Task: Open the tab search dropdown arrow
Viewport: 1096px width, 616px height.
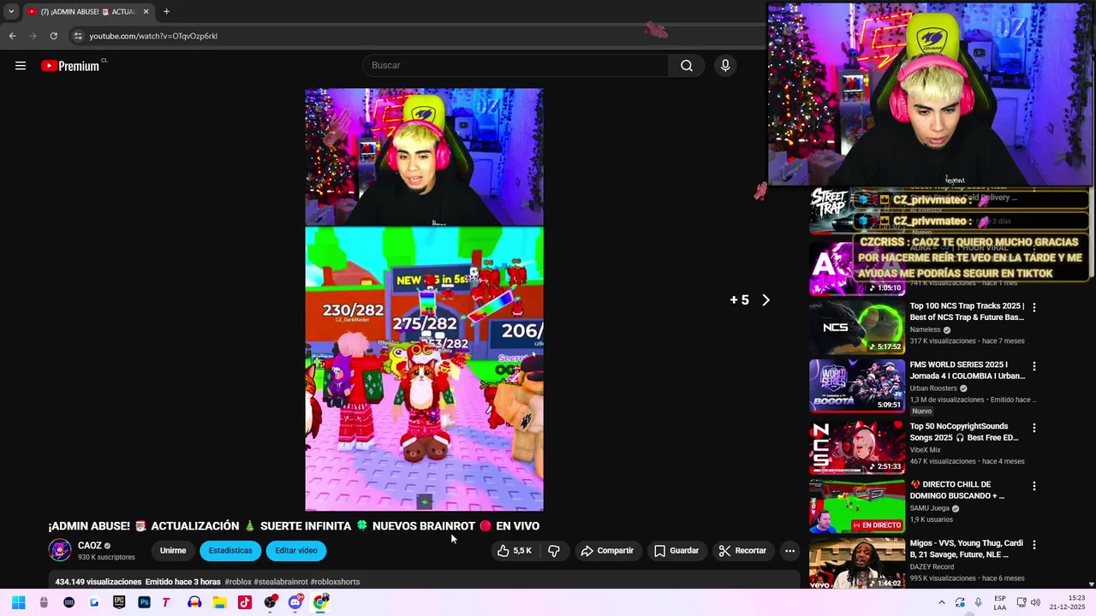Action: 11,11
